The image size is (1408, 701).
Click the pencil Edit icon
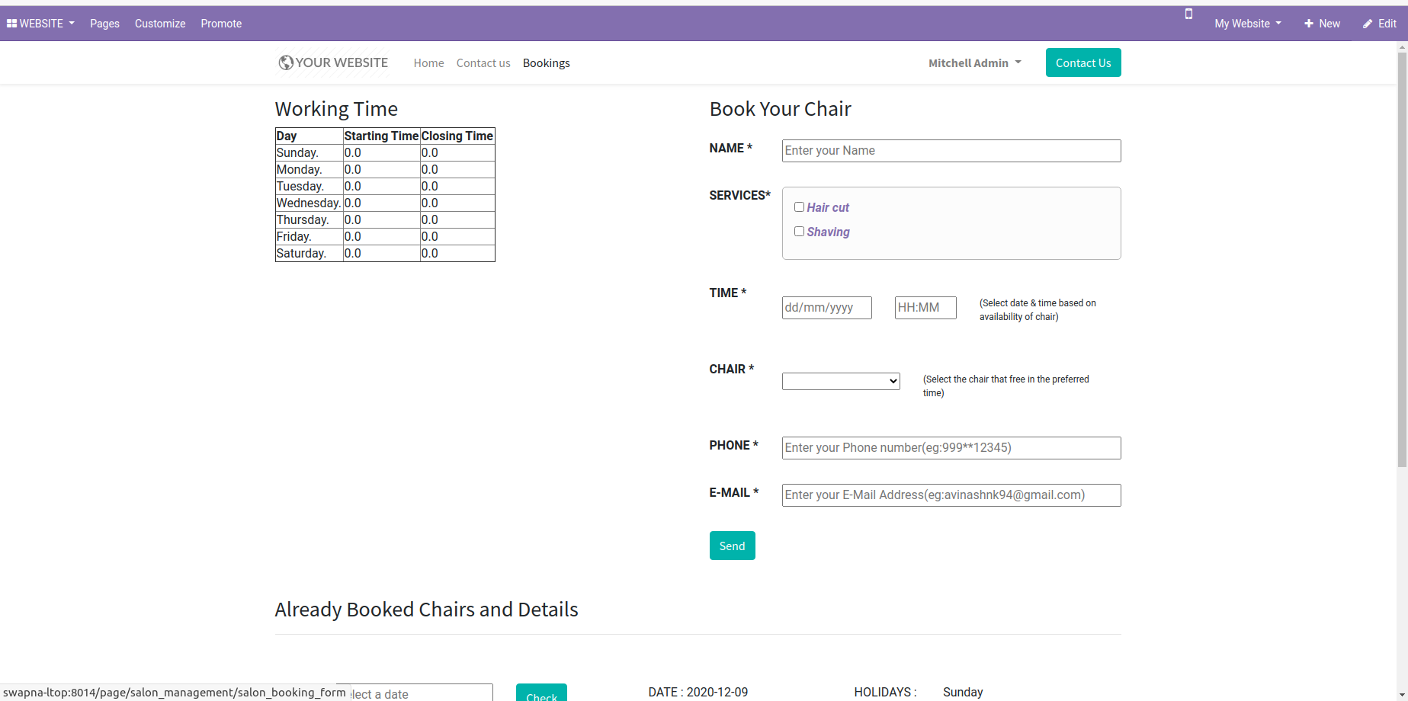pyautogui.click(x=1368, y=24)
